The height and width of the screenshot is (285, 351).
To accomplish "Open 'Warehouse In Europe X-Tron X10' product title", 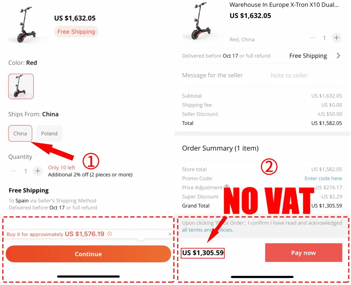I will point(284,5).
